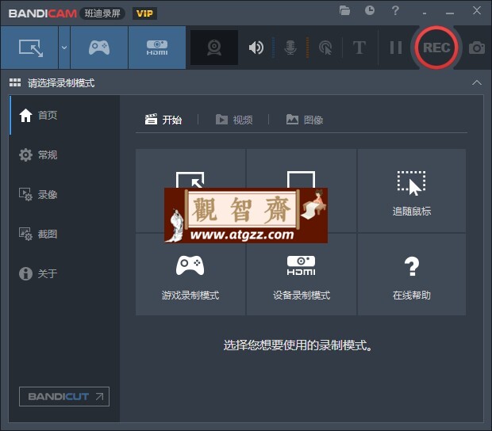Click the grid icon beside 请选择录制模式
This screenshot has height=431, width=492.
[x=15, y=82]
